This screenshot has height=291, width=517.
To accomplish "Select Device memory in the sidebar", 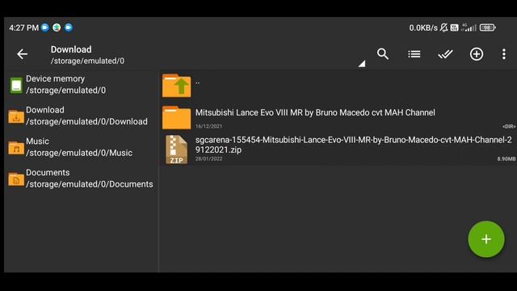I will tap(81, 84).
